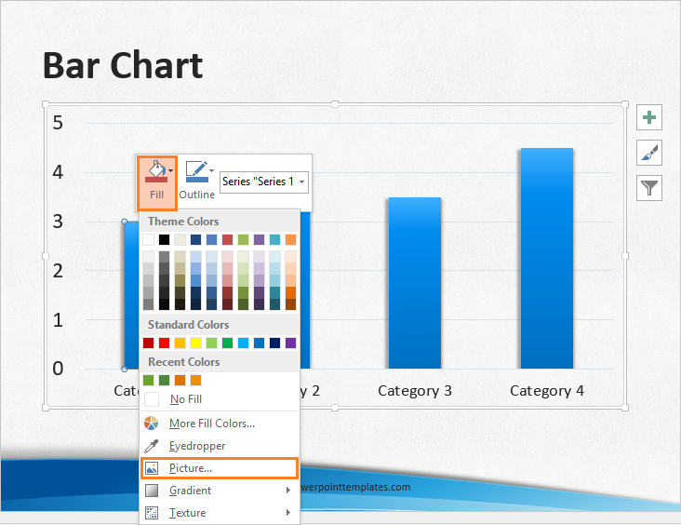681x525 pixels.
Task: Click the No Fill blank box icon
Action: click(152, 399)
